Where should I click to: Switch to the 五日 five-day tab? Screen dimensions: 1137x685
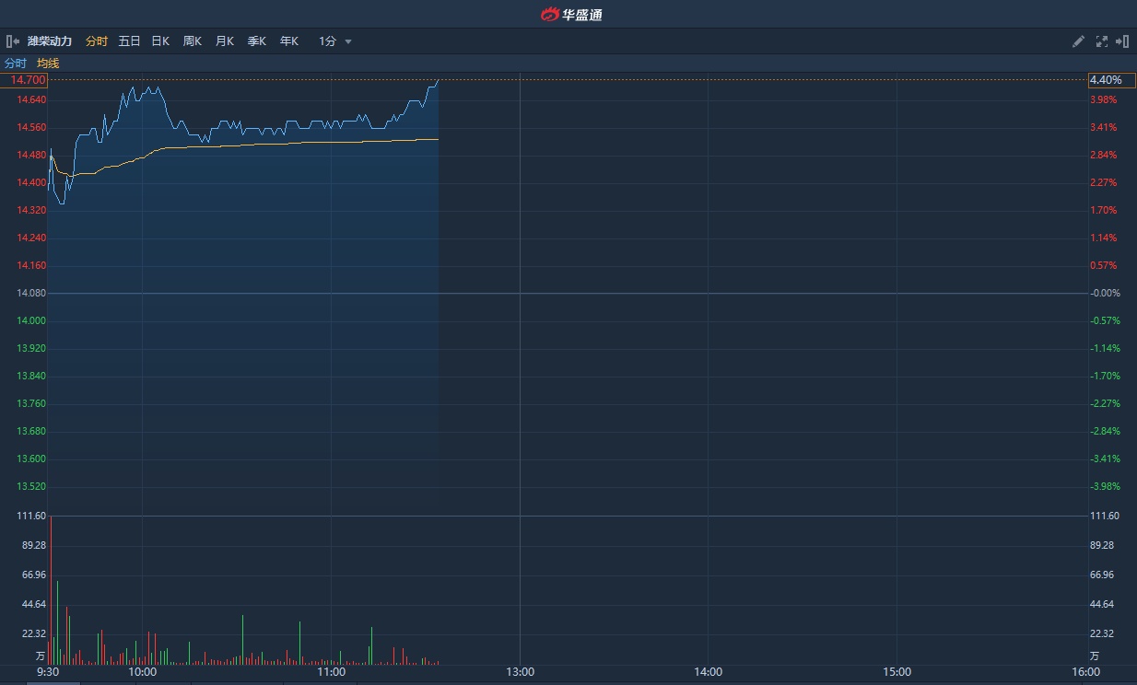(129, 41)
